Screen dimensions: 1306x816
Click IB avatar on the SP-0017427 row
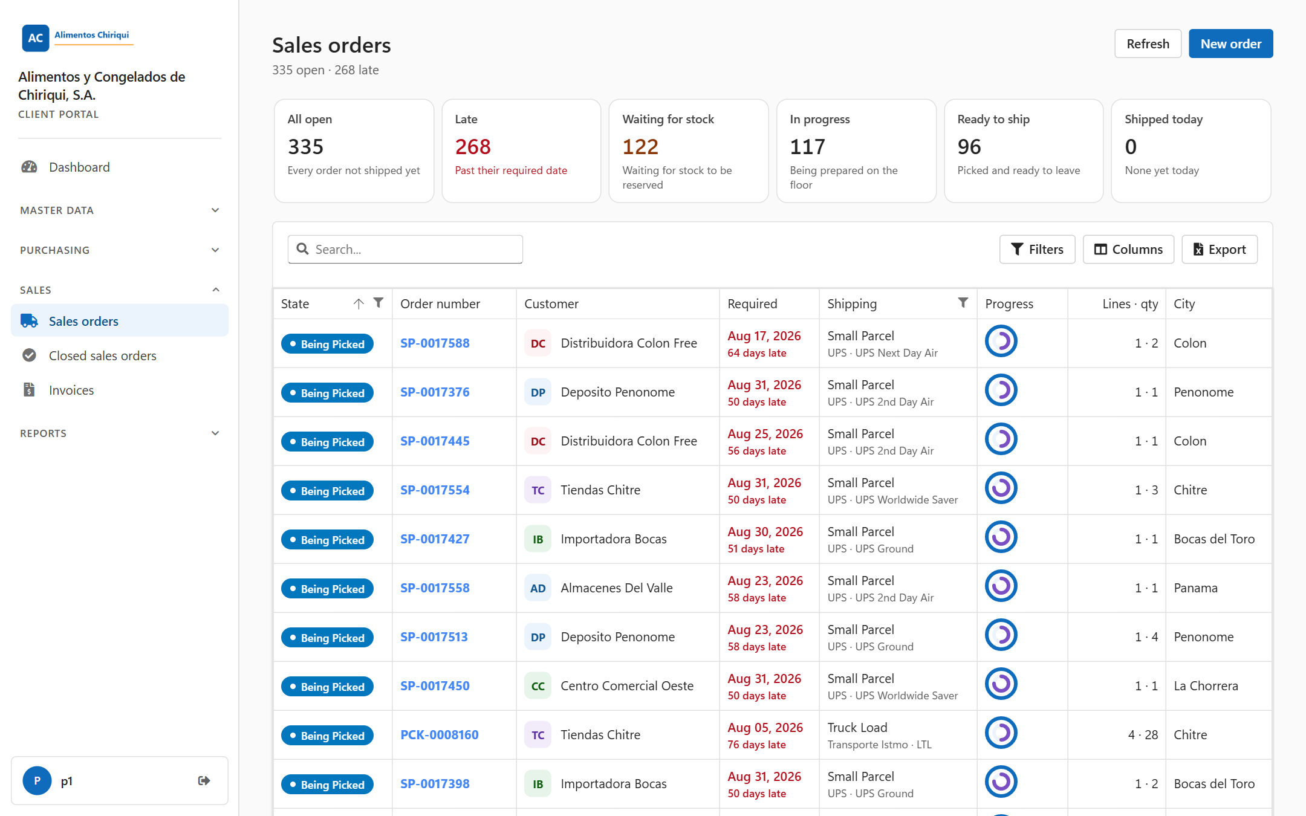(x=538, y=539)
